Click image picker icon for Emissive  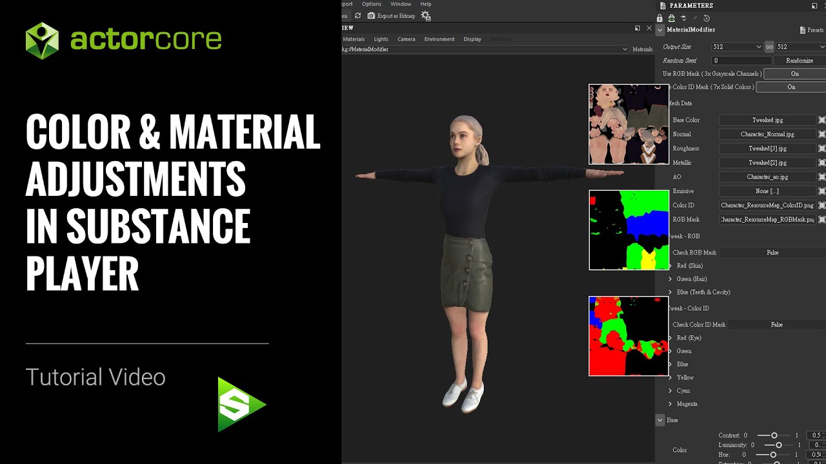tap(822, 191)
